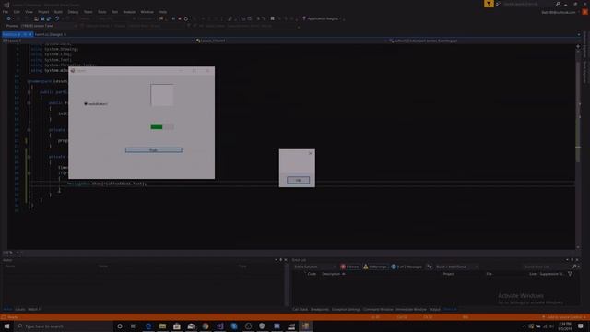Open the Action Center notification icon
This screenshot has height=332, width=590.
click(x=581, y=326)
